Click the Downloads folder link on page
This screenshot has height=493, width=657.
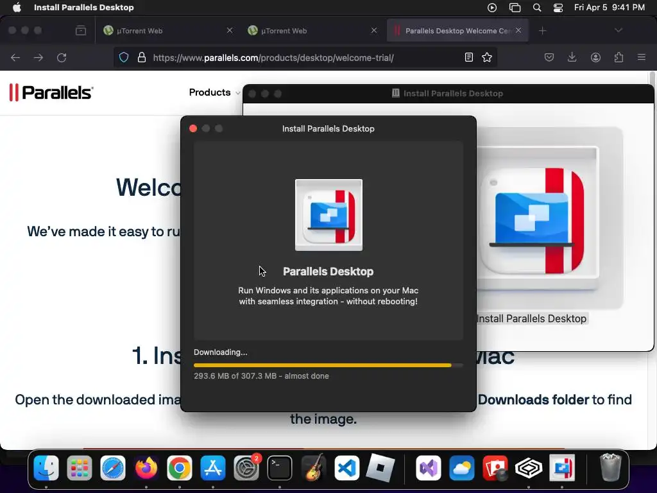tap(534, 399)
